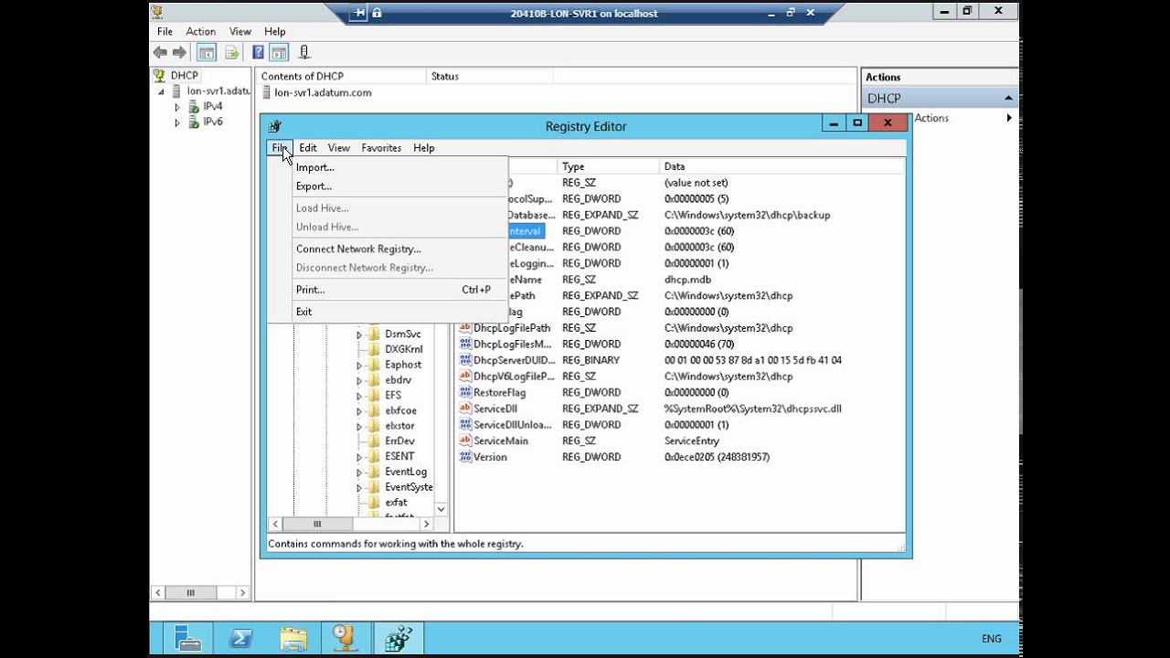The width and height of the screenshot is (1170, 658).
Task: Open the Registry Editor View menu
Action: pyautogui.click(x=339, y=148)
